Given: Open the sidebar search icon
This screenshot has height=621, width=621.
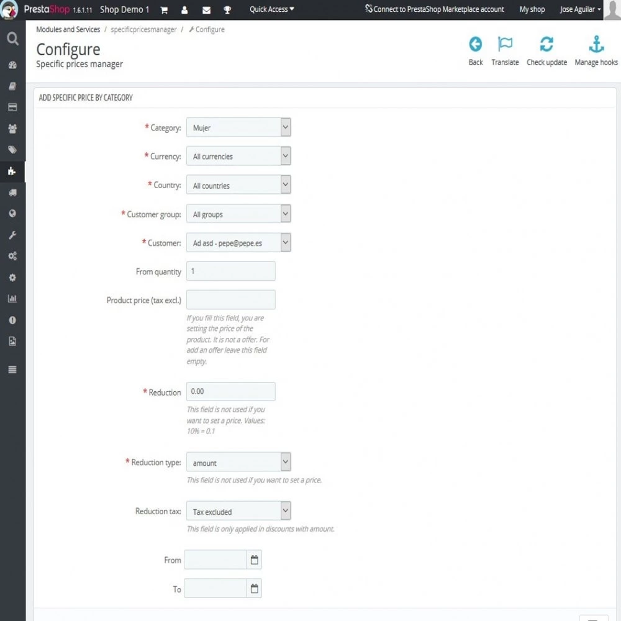Looking at the screenshot, I should (12, 39).
